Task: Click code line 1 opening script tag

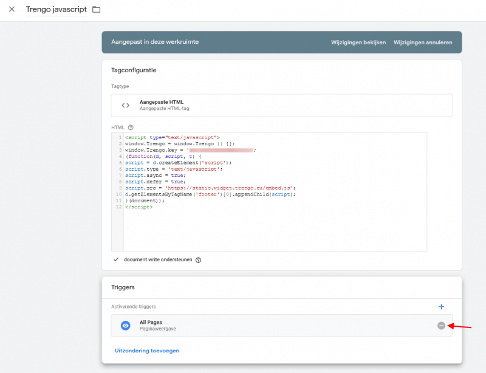Action: [x=173, y=137]
